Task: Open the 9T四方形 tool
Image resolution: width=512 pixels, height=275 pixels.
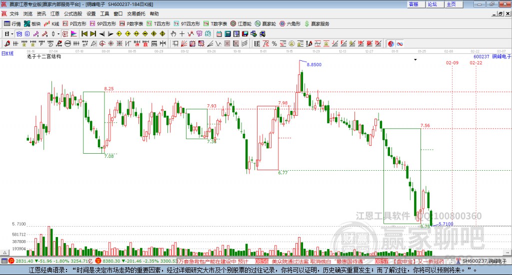Action: coord(187,24)
